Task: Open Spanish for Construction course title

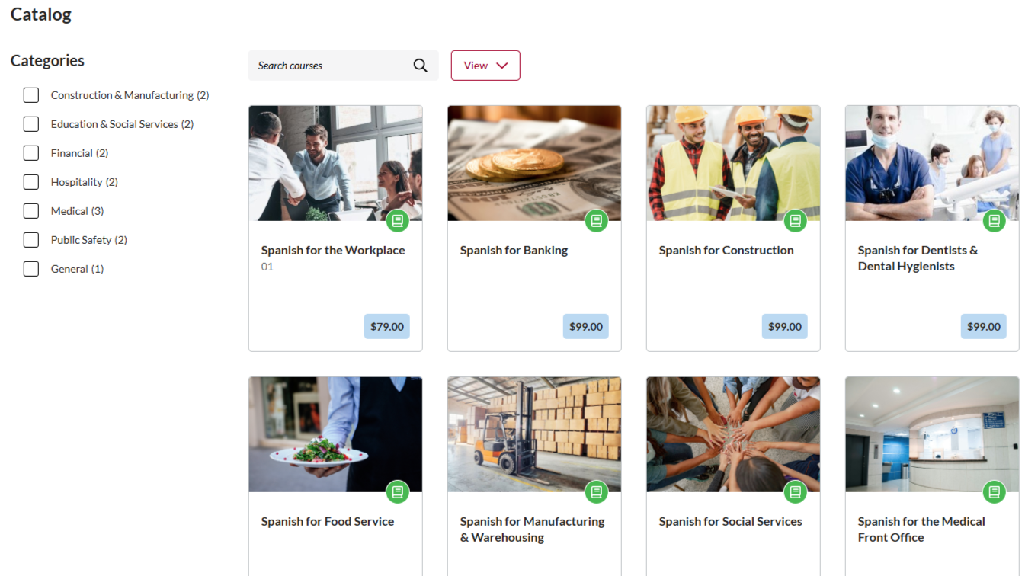Action: [x=726, y=250]
